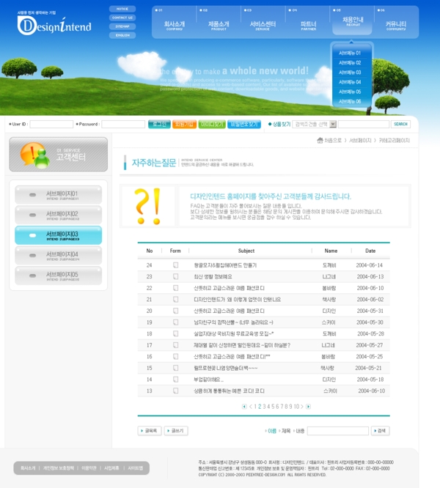Open 서브페이지02 in sidebar

pos(58,215)
